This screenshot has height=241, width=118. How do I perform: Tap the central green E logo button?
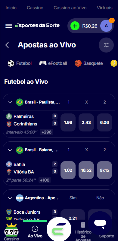[59, 229]
